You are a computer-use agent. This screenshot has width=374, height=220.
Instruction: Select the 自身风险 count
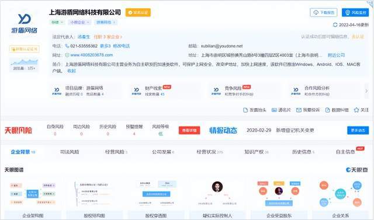pyautogui.click(x=55, y=134)
